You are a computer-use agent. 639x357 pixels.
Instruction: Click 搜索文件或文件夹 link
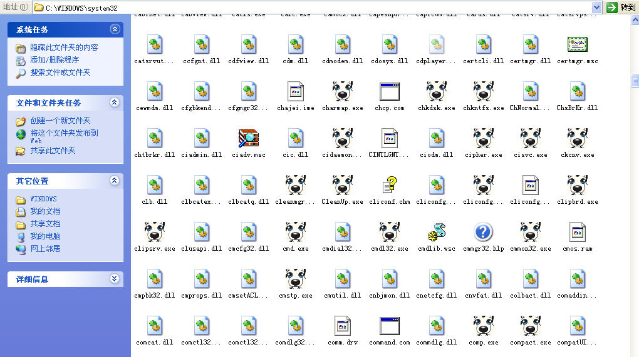[60, 73]
